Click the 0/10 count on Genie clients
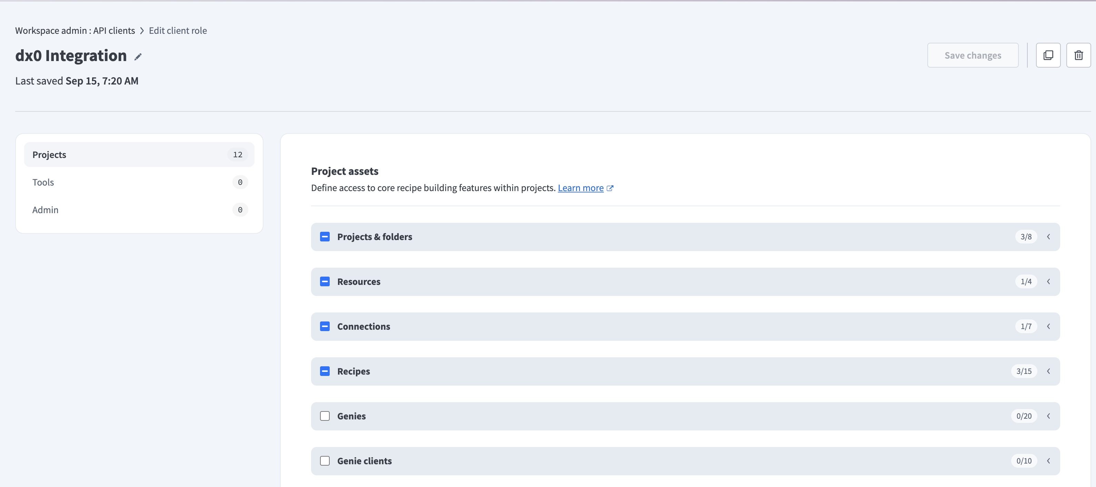Viewport: 1096px width, 487px height. click(1024, 461)
